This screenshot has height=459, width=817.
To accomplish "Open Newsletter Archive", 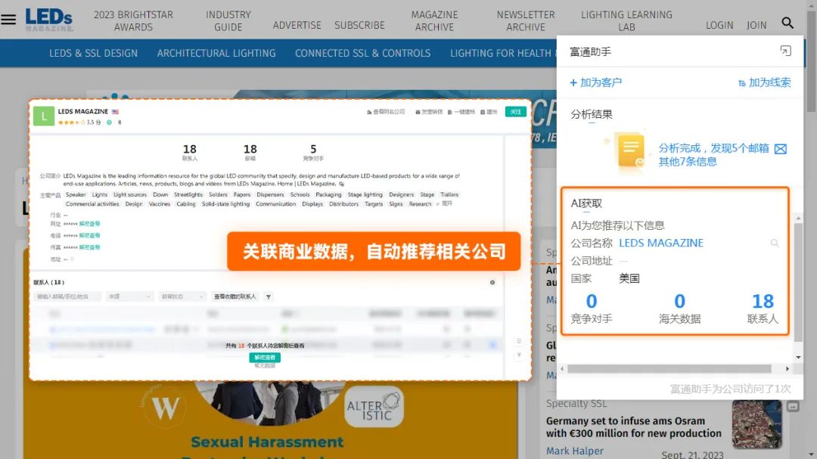I will point(526,21).
